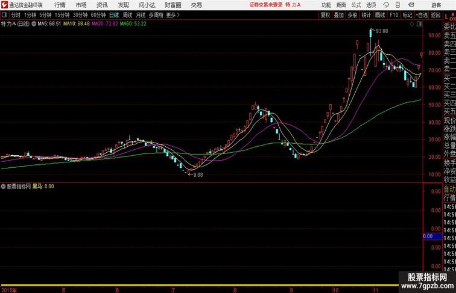Click the 游客 guest account label
Screen dimensions: 456x293
(436, 5)
